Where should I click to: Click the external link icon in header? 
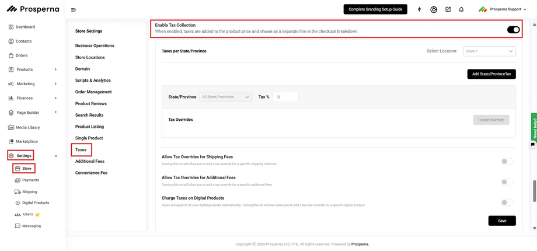click(448, 9)
